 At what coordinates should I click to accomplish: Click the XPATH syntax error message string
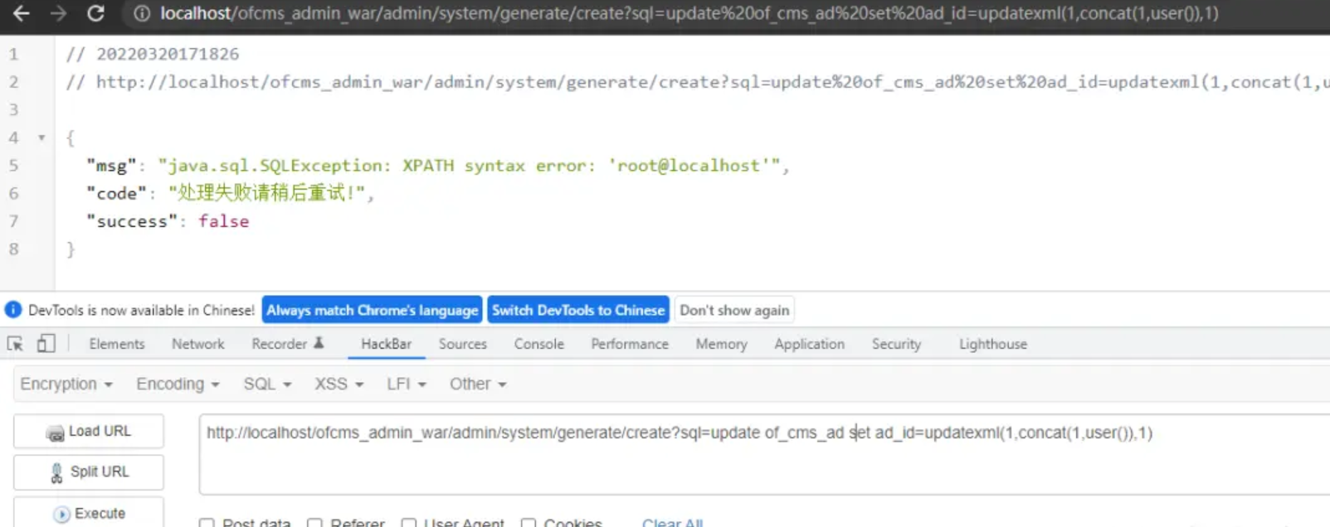pyautogui.click(x=469, y=166)
